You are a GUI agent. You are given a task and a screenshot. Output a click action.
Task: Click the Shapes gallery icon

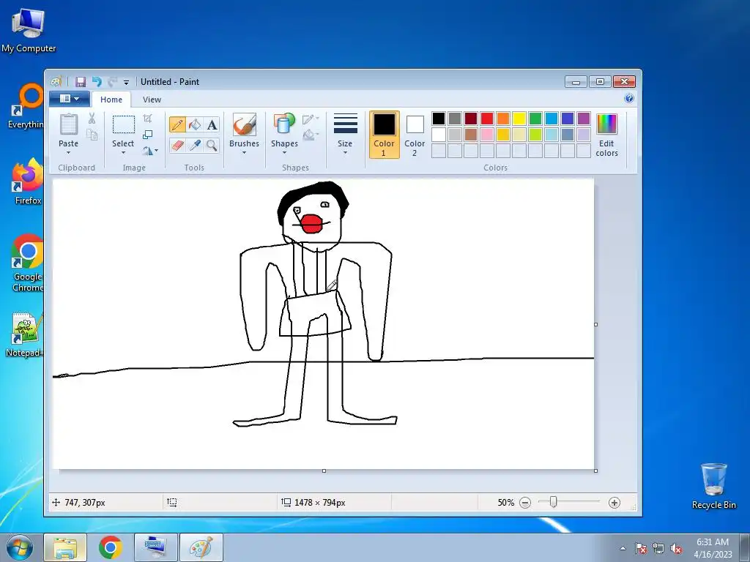(x=284, y=124)
